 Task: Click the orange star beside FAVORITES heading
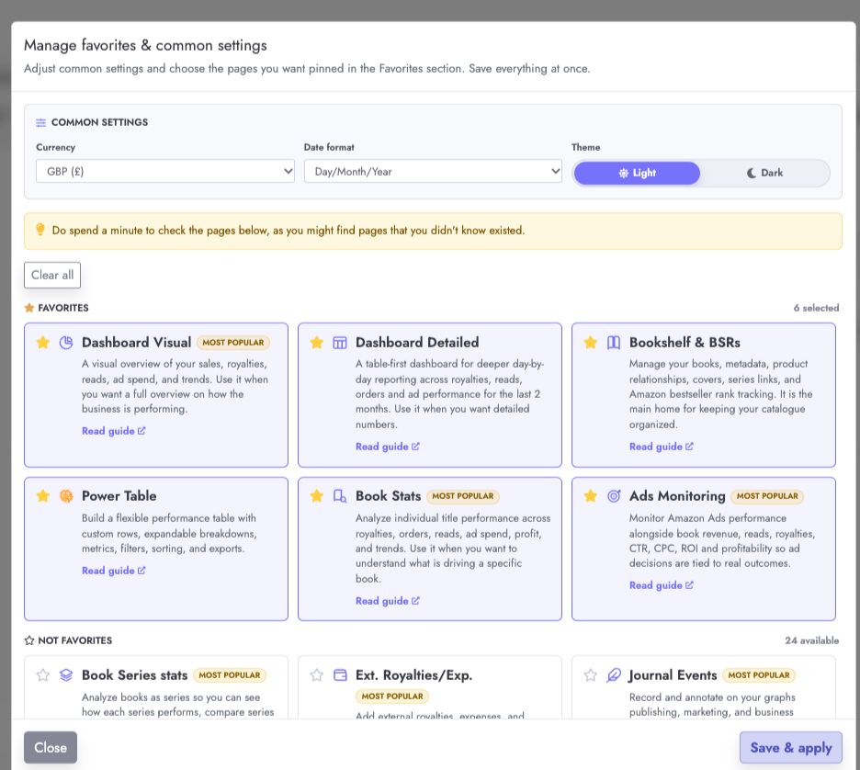29,308
